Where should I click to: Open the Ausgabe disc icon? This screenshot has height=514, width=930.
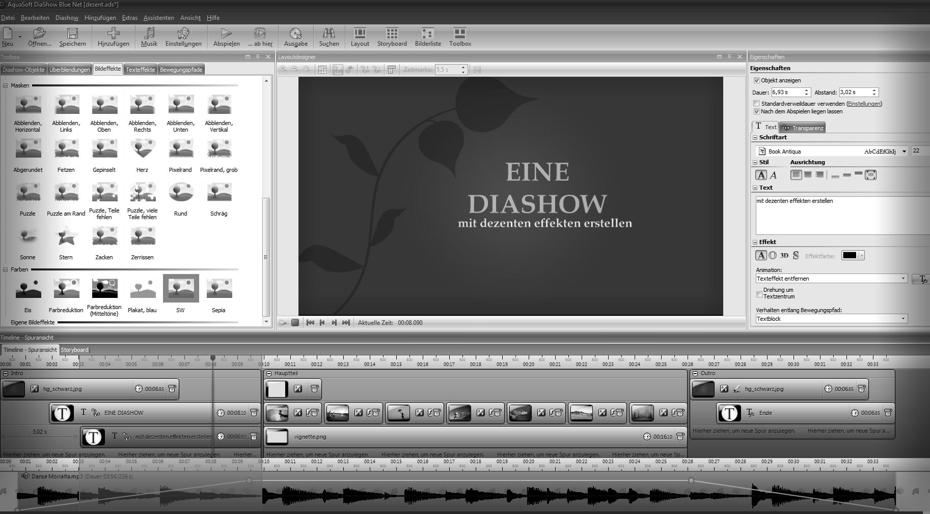click(295, 34)
